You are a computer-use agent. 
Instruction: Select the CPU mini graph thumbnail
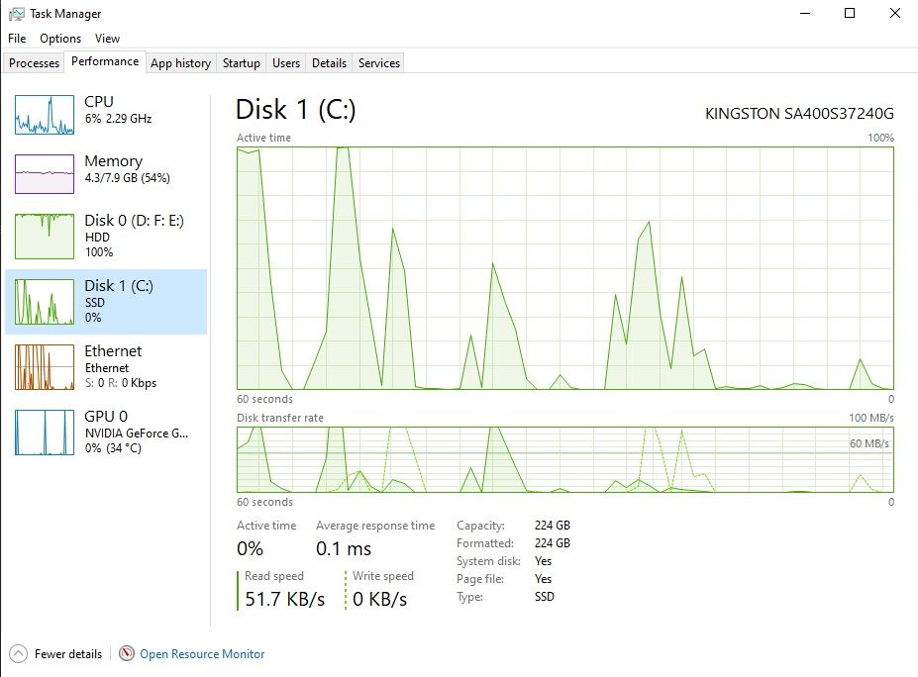[x=45, y=115]
